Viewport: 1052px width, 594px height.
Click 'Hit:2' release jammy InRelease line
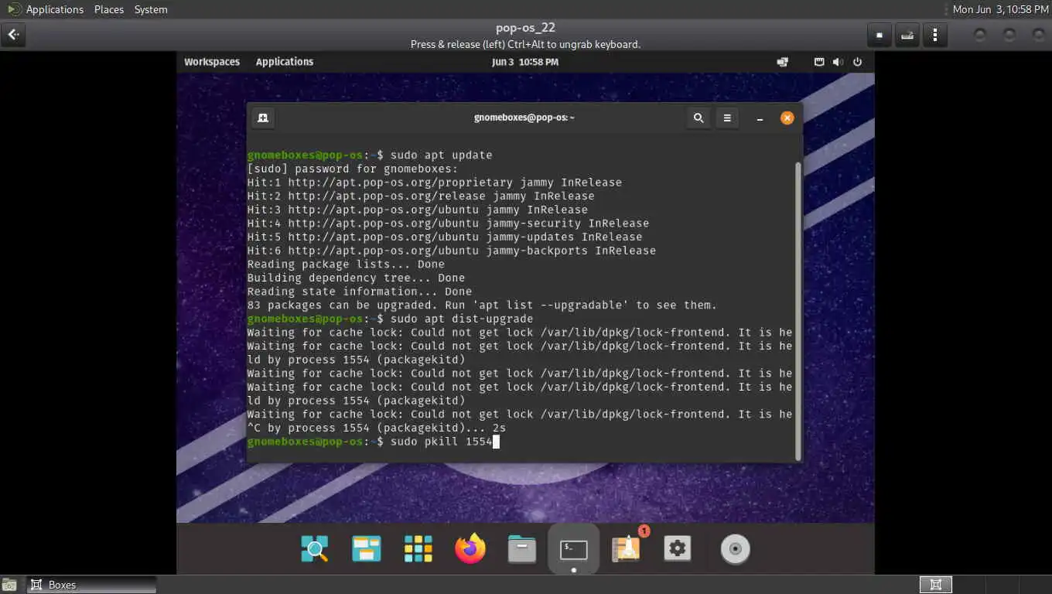[421, 196]
